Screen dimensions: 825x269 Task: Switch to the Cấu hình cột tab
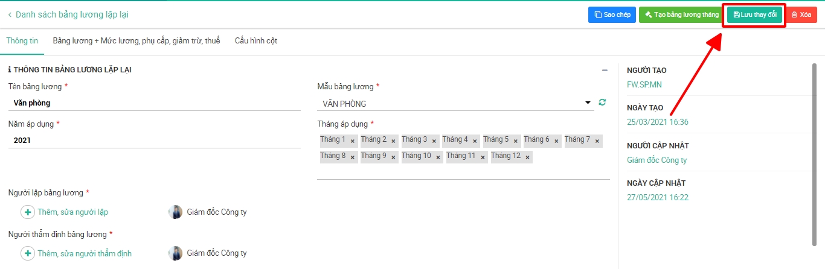click(x=256, y=41)
